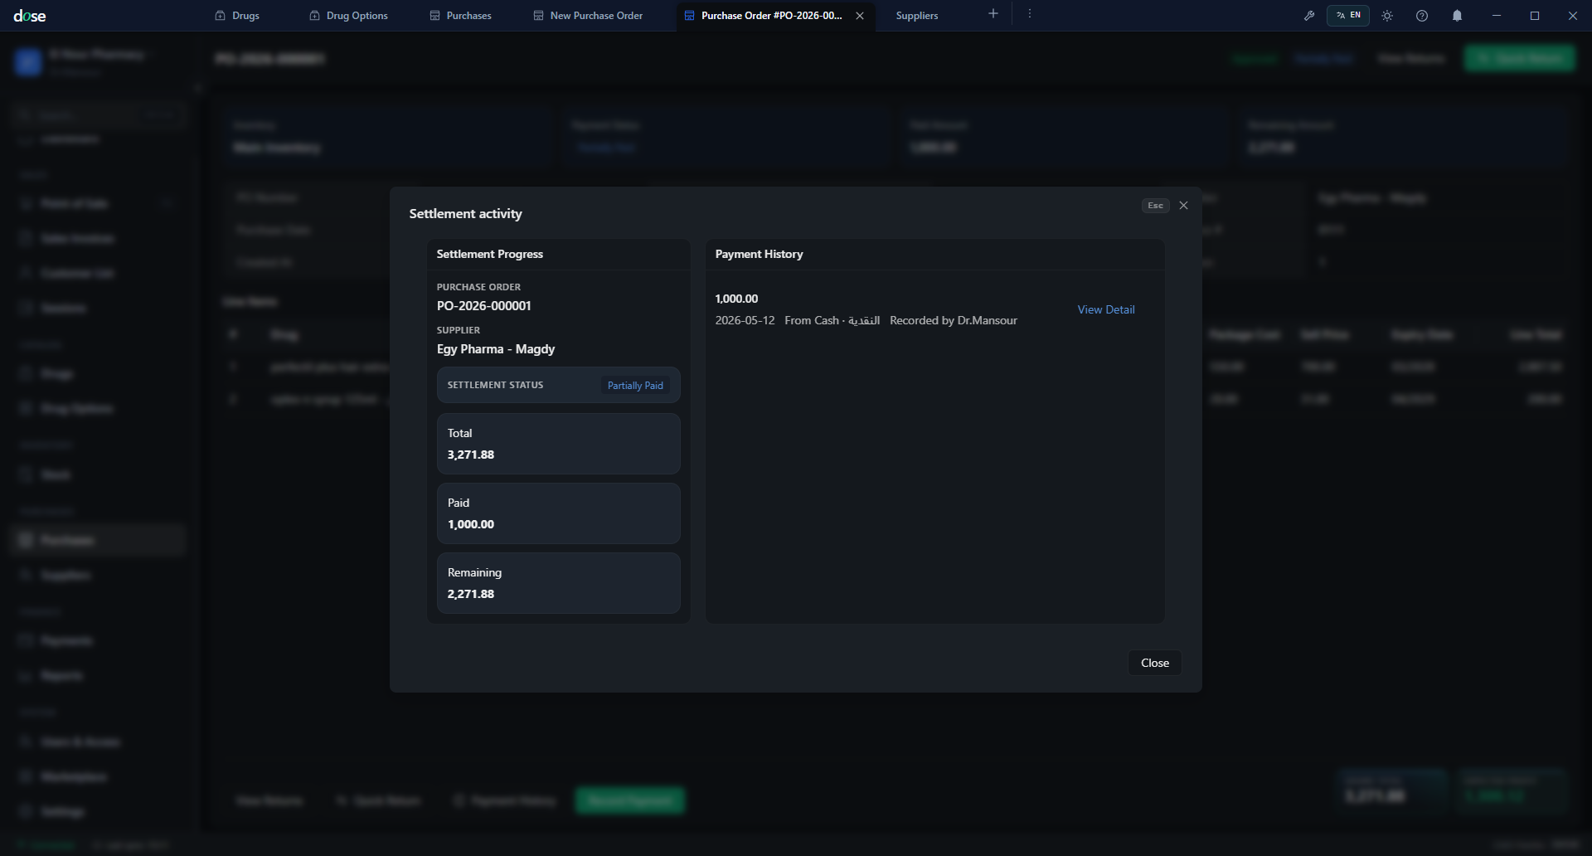Viewport: 1592px width, 856px height.
Task: Close Settlement activity dialog with X icon
Action: (x=1184, y=206)
